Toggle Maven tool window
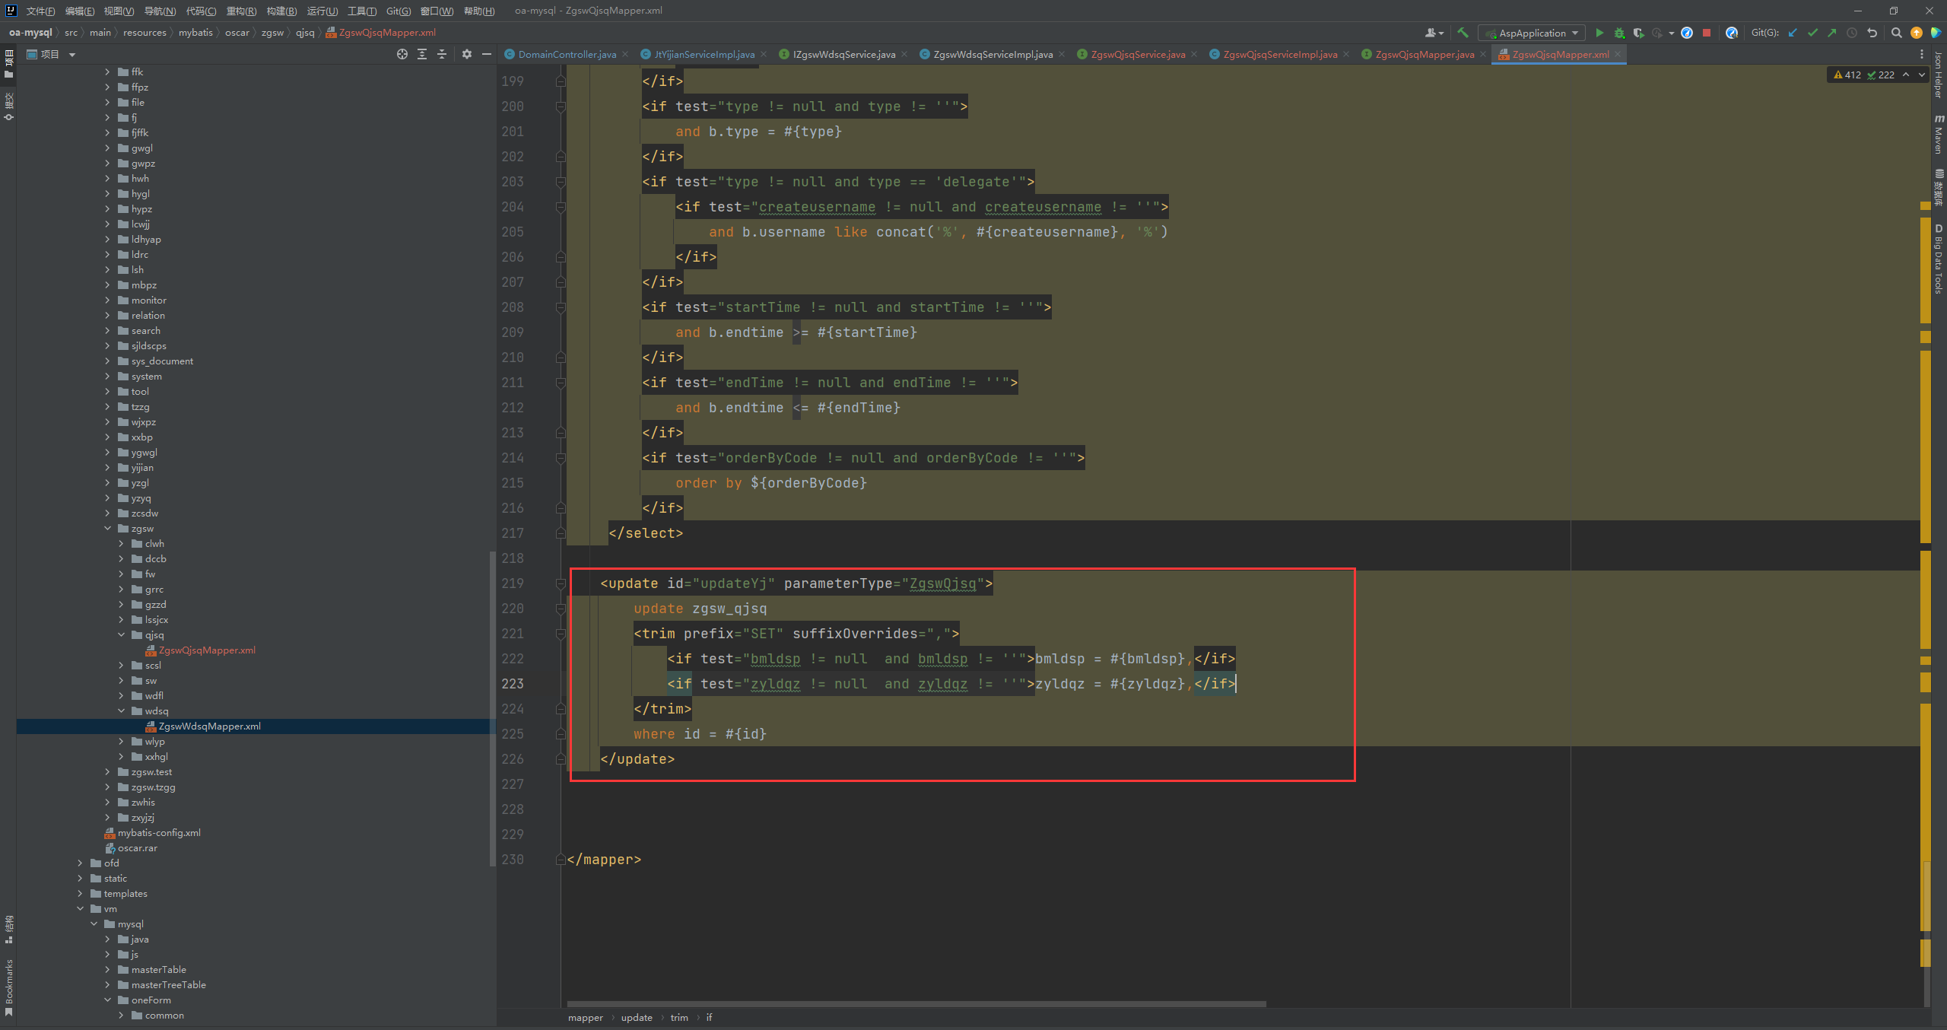The height and width of the screenshot is (1030, 1947). 1939,135
